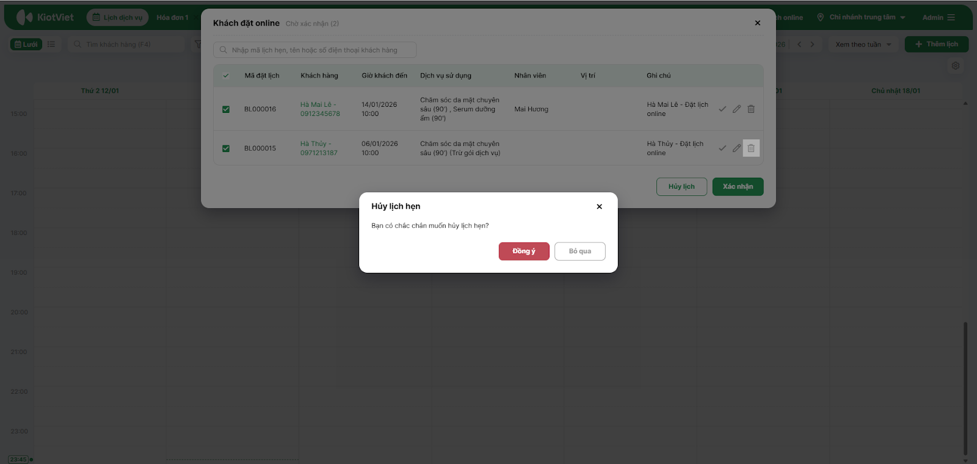Click Bỏ qua to dismiss the cancellation
The width and height of the screenshot is (977, 464).
[x=580, y=252]
